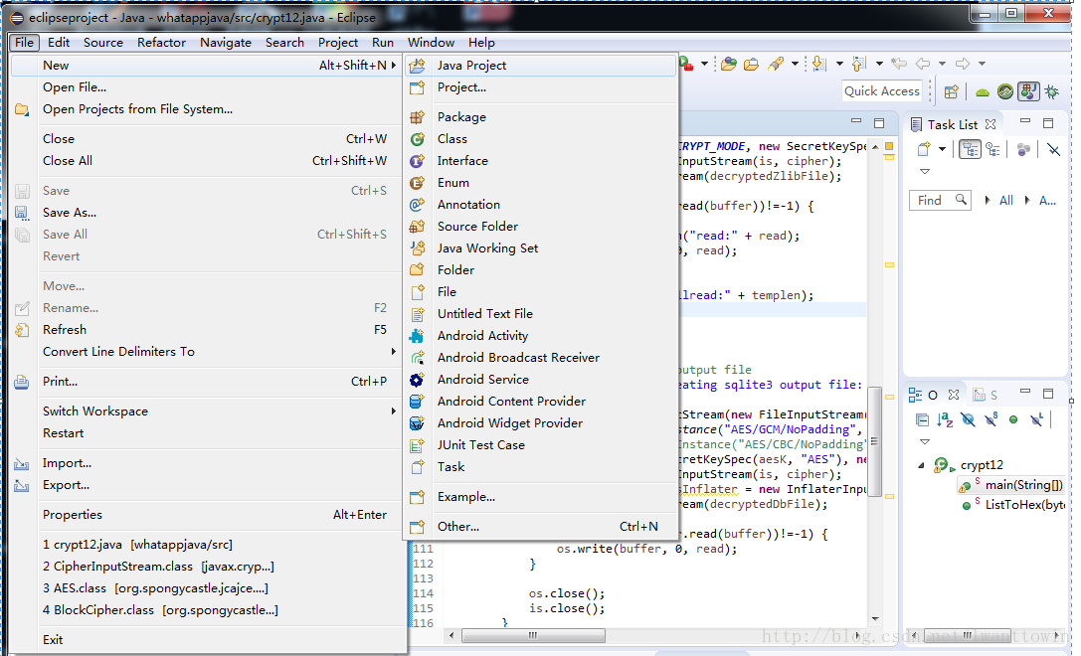Viewport: 1081px width, 656px height.
Task: Click the Search flashlight toolbar icon
Action: click(777, 64)
